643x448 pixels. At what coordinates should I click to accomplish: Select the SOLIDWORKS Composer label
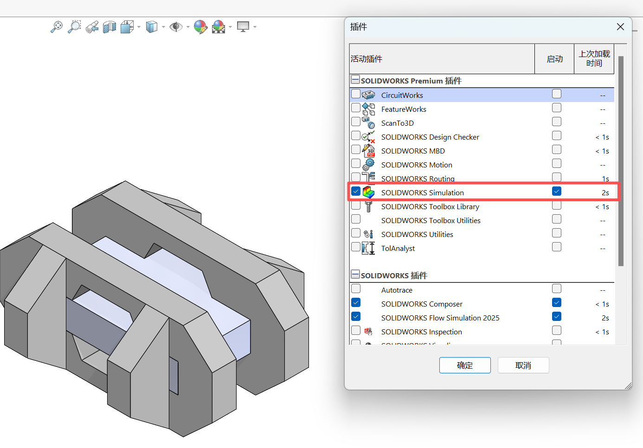(x=422, y=304)
